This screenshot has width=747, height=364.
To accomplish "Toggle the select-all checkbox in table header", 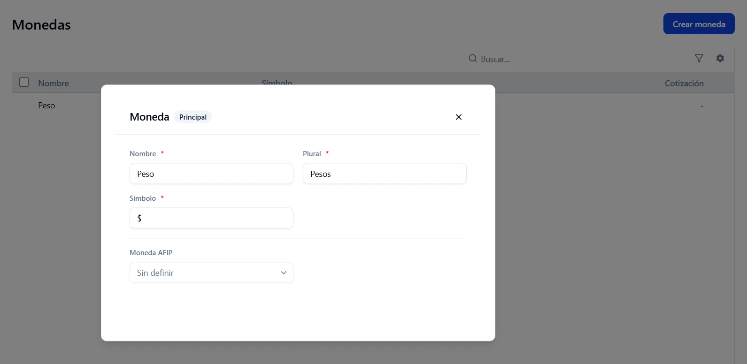I will click(24, 83).
